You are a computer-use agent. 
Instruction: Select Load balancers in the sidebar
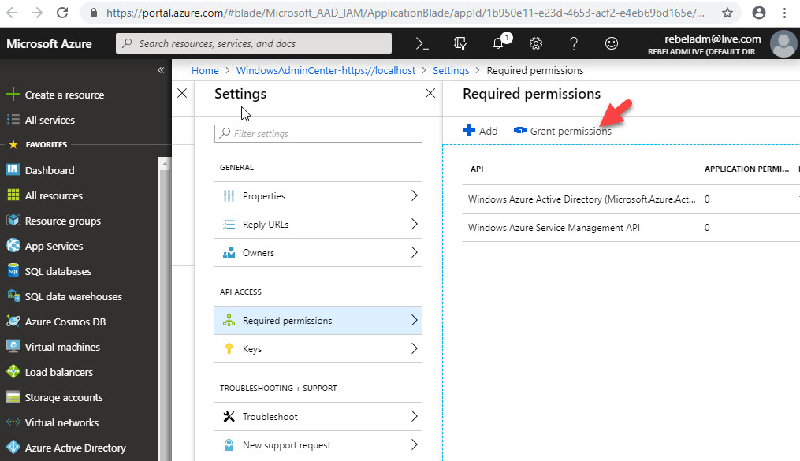point(58,371)
